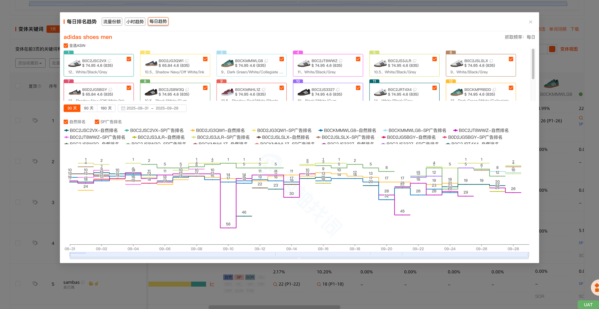Copy ASIN B0C2JSC2VX with copy icon
The image size is (599, 309).
click(x=110, y=61)
